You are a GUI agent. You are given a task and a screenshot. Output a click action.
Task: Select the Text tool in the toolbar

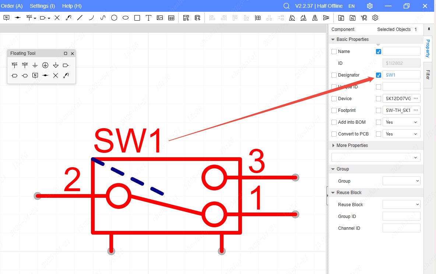(x=148, y=18)
